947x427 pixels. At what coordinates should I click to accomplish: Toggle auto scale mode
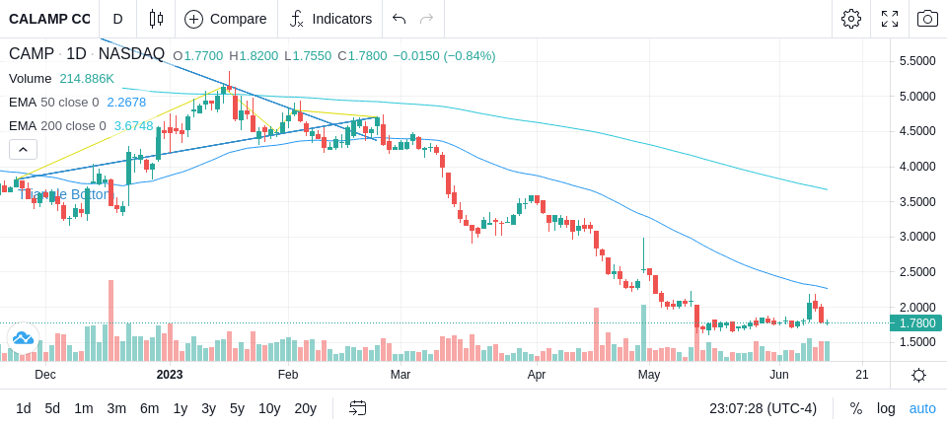922,409
